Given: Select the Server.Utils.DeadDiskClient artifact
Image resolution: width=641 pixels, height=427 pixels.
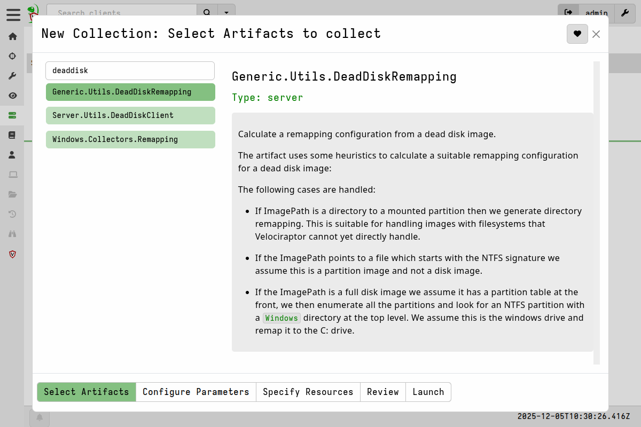Looking at the screenshot, I should pyautogui.click(x=130, y=115).
